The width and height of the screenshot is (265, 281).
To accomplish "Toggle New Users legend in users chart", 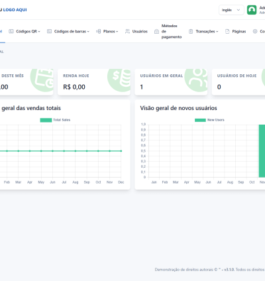I will point(209,120).
